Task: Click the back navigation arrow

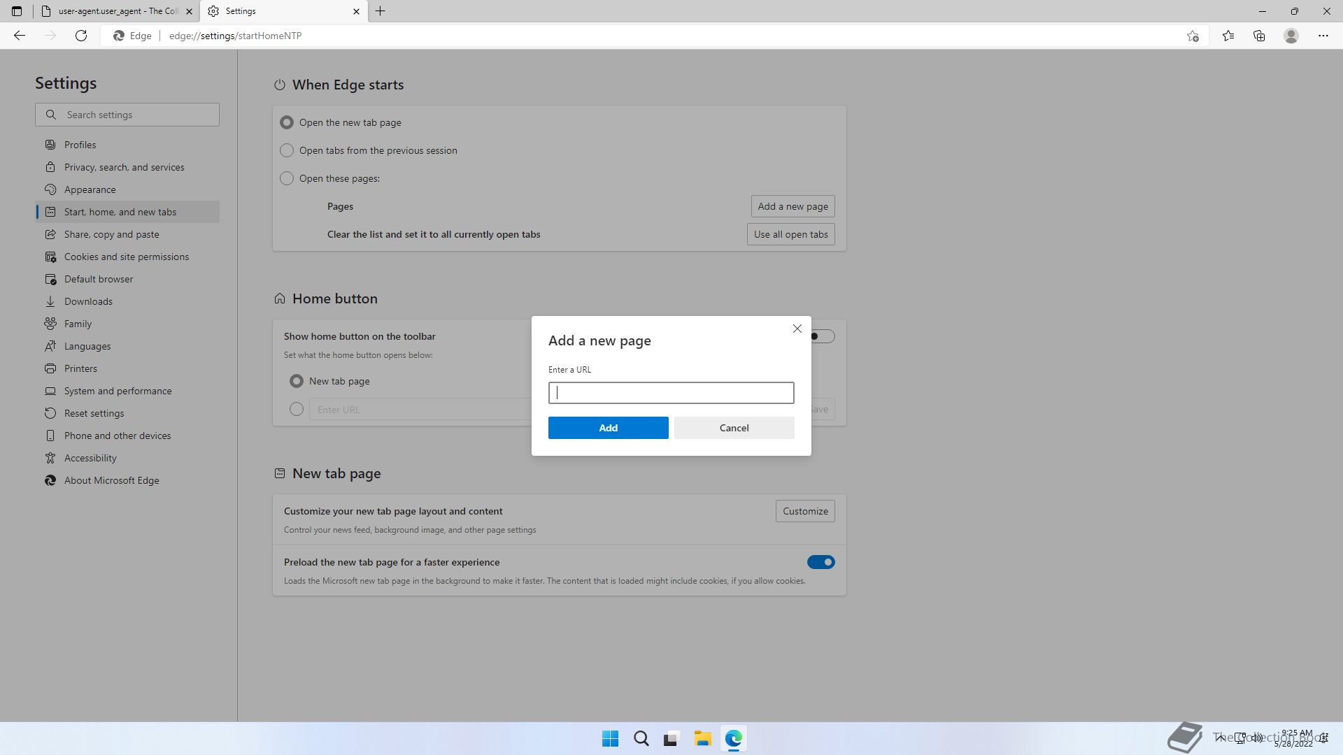Action: tap(20, 36)
